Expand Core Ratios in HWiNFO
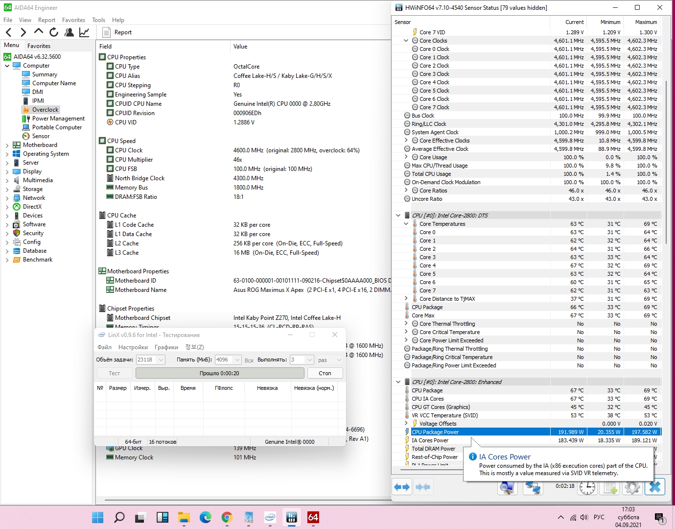This screenshot has height=529, width=675. [x=406, y=191]
